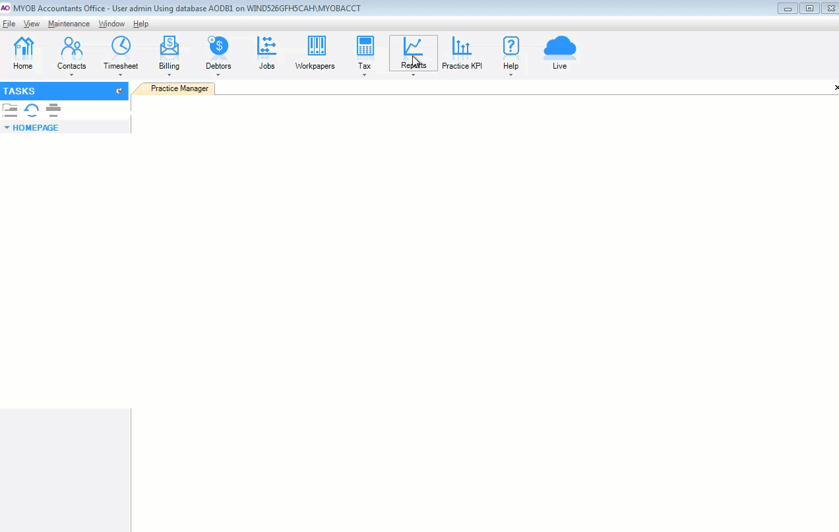839x532 pixels.
Task: Open the dropdown arrow below Reports
Action: tap(413, 75)
